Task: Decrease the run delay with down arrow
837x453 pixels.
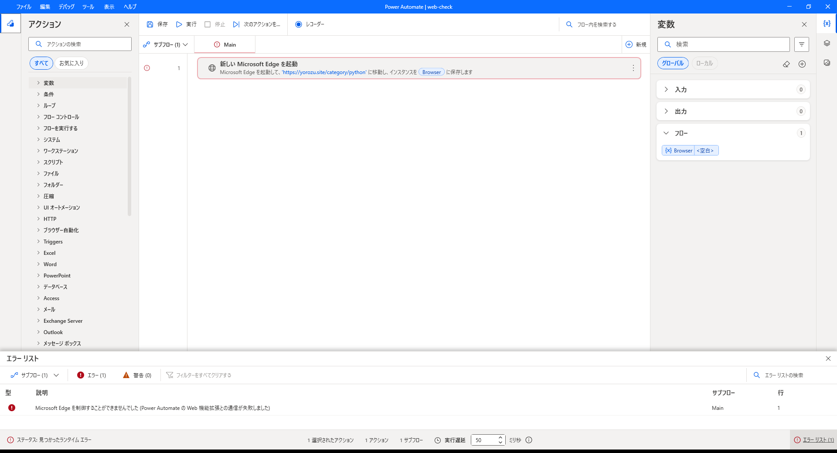Action: (x=500, y=442)
